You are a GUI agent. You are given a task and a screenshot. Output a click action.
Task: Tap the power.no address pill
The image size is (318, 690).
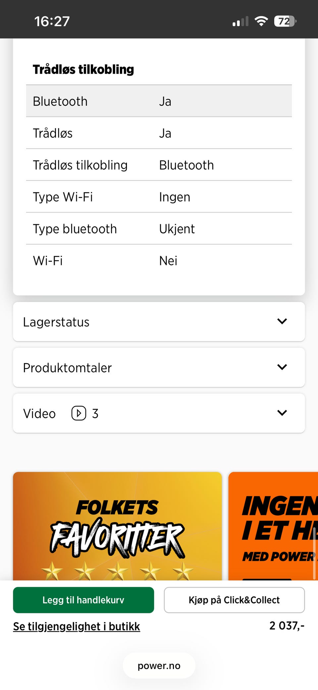(x=159, y=666)
